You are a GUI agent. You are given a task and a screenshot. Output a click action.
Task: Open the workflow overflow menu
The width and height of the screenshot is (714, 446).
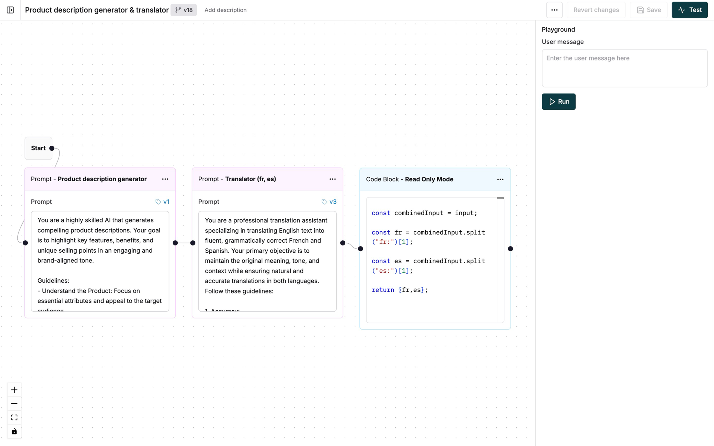pos(554,10)
